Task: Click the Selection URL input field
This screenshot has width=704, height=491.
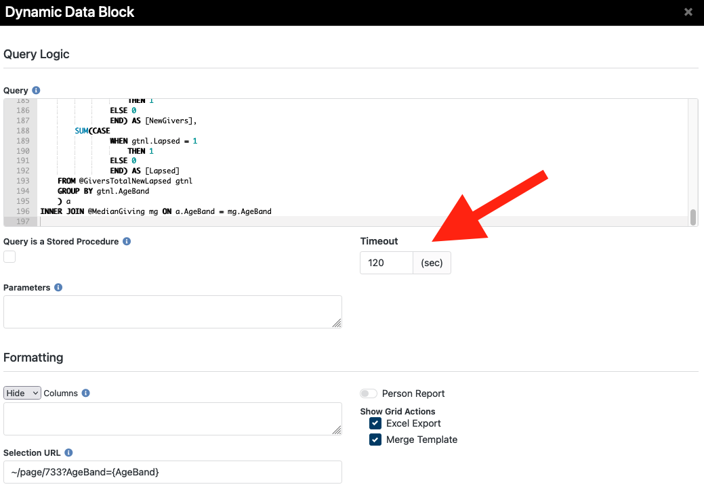Action: click(x=172, y=472)
